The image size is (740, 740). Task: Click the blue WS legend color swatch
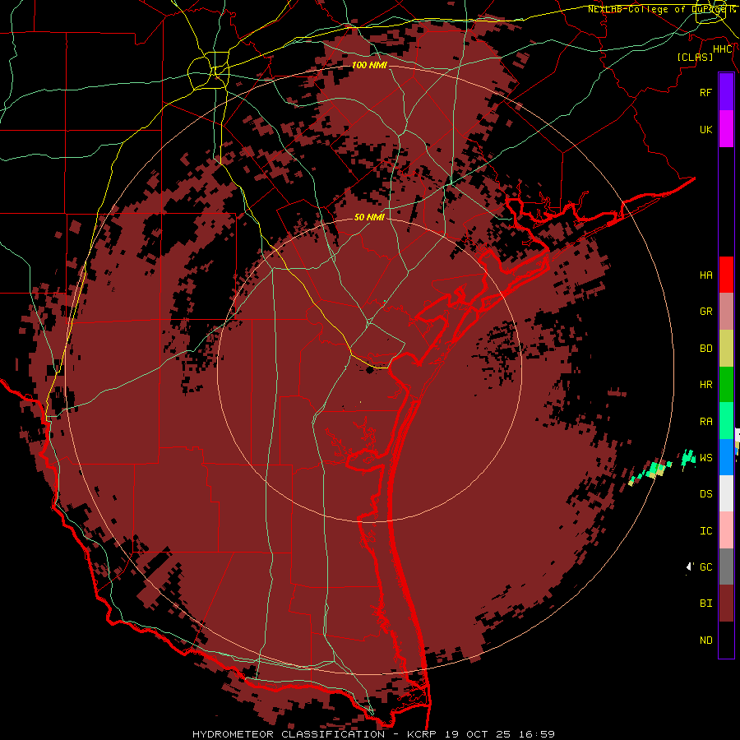point(726,457)
